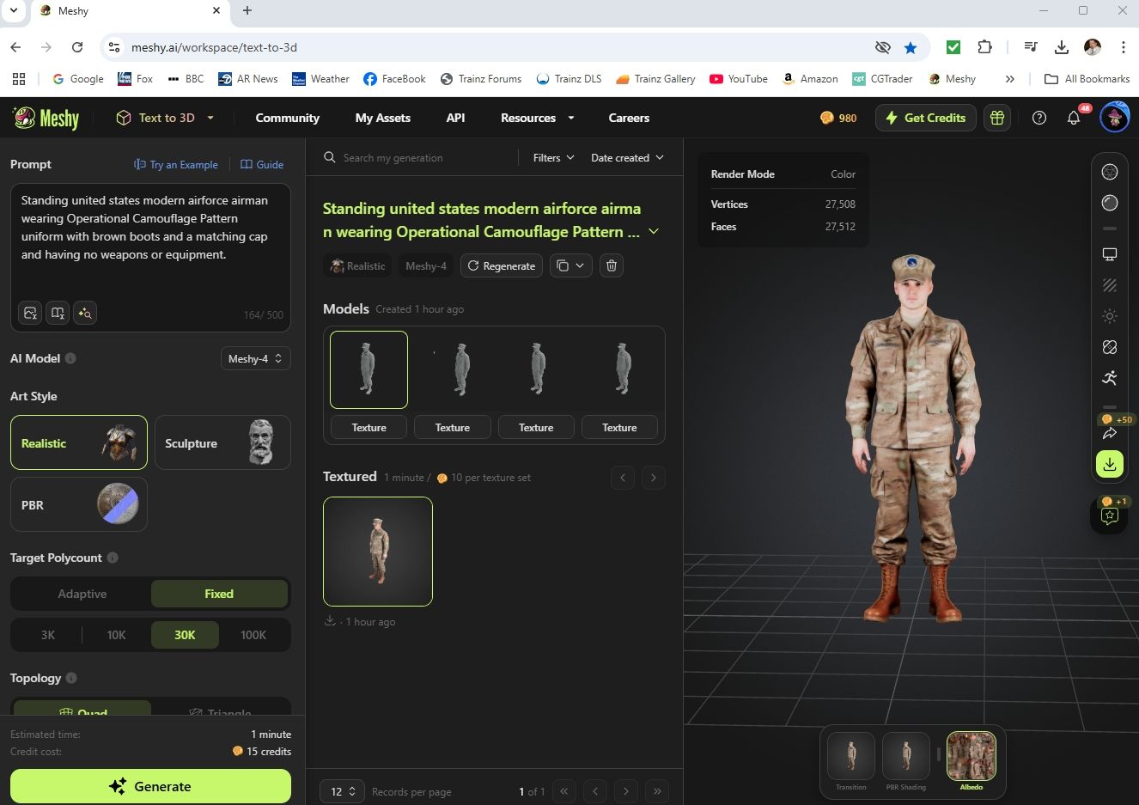The image size is (1139, 805).
Task: Select the Sculpture art style
Action: pos(222,443)
